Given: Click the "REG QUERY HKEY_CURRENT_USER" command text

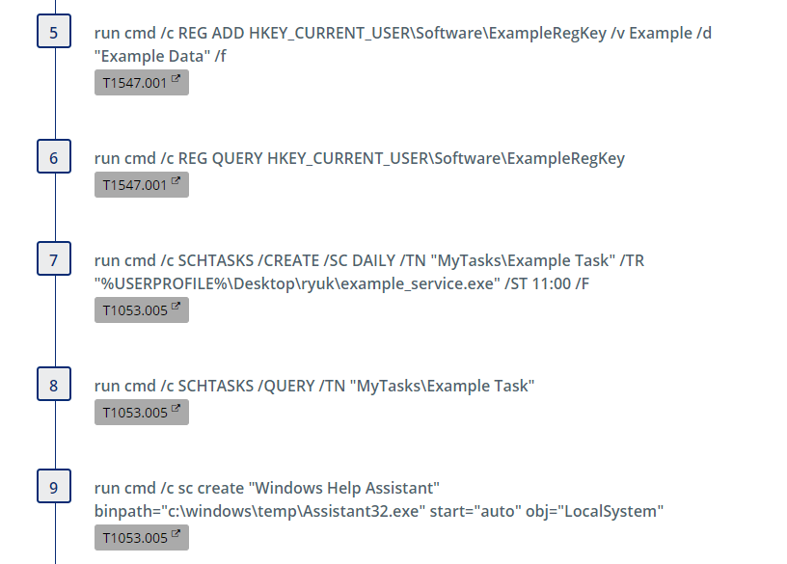Looking at the screenshot, I should coord(360,158).
